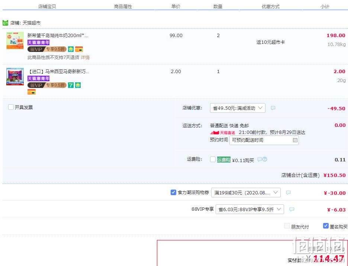
Task: Open the Malaysian chocolate product thumbnail
Action: [15, 77]
